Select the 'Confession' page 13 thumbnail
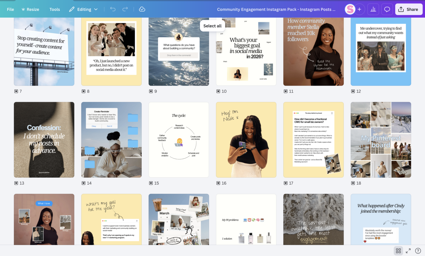Screen dimensions: 425x256 coord(44,140)
